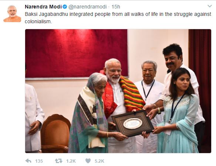Open the tweet via 15h timestamp

[116, 7]
